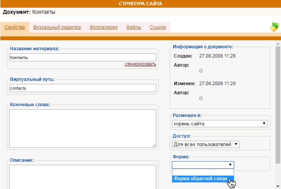
Task: Click the Документ: Контакты heading
Action: (x=29, y=12)
